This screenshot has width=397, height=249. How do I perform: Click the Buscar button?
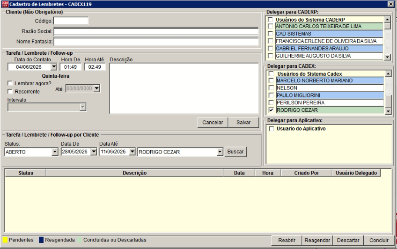(x=235, y=152)
